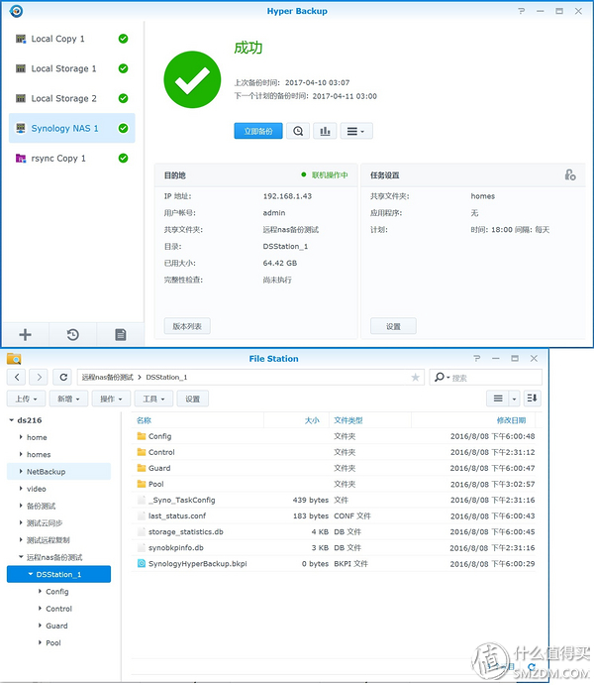Open backup explorer magnifier icon in Hyper Backup
Viewport: 594px width, 685px height.
(x=298, y=131)
